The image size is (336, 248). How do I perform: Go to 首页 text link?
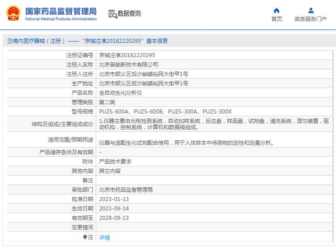tap(276, 19)
